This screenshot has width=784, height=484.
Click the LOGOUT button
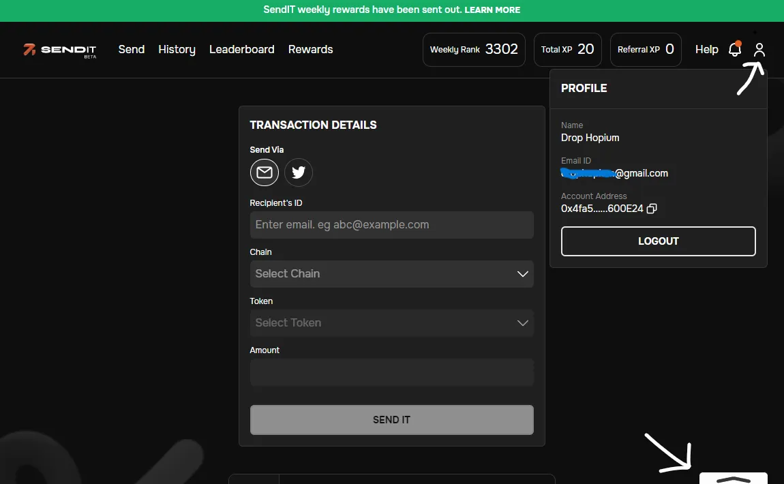coord(658,241)
